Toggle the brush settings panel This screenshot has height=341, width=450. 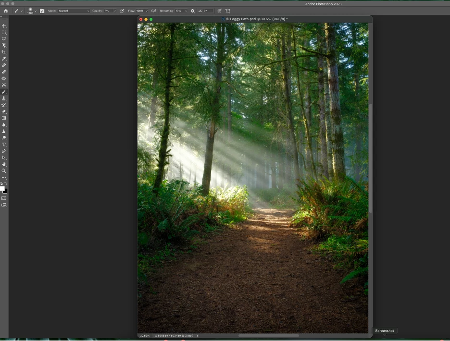coord(42,11)
